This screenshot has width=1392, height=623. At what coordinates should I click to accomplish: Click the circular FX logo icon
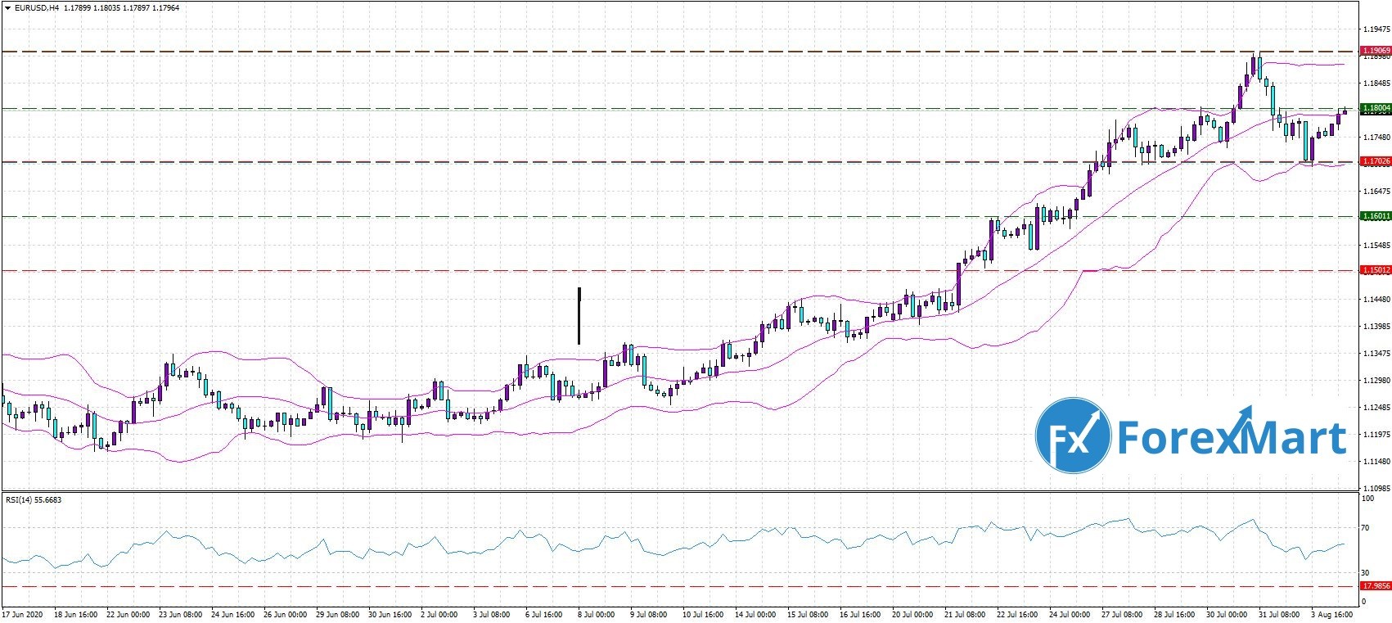click(x=1072, y=436)
